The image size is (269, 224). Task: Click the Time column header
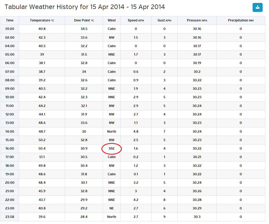10,20
